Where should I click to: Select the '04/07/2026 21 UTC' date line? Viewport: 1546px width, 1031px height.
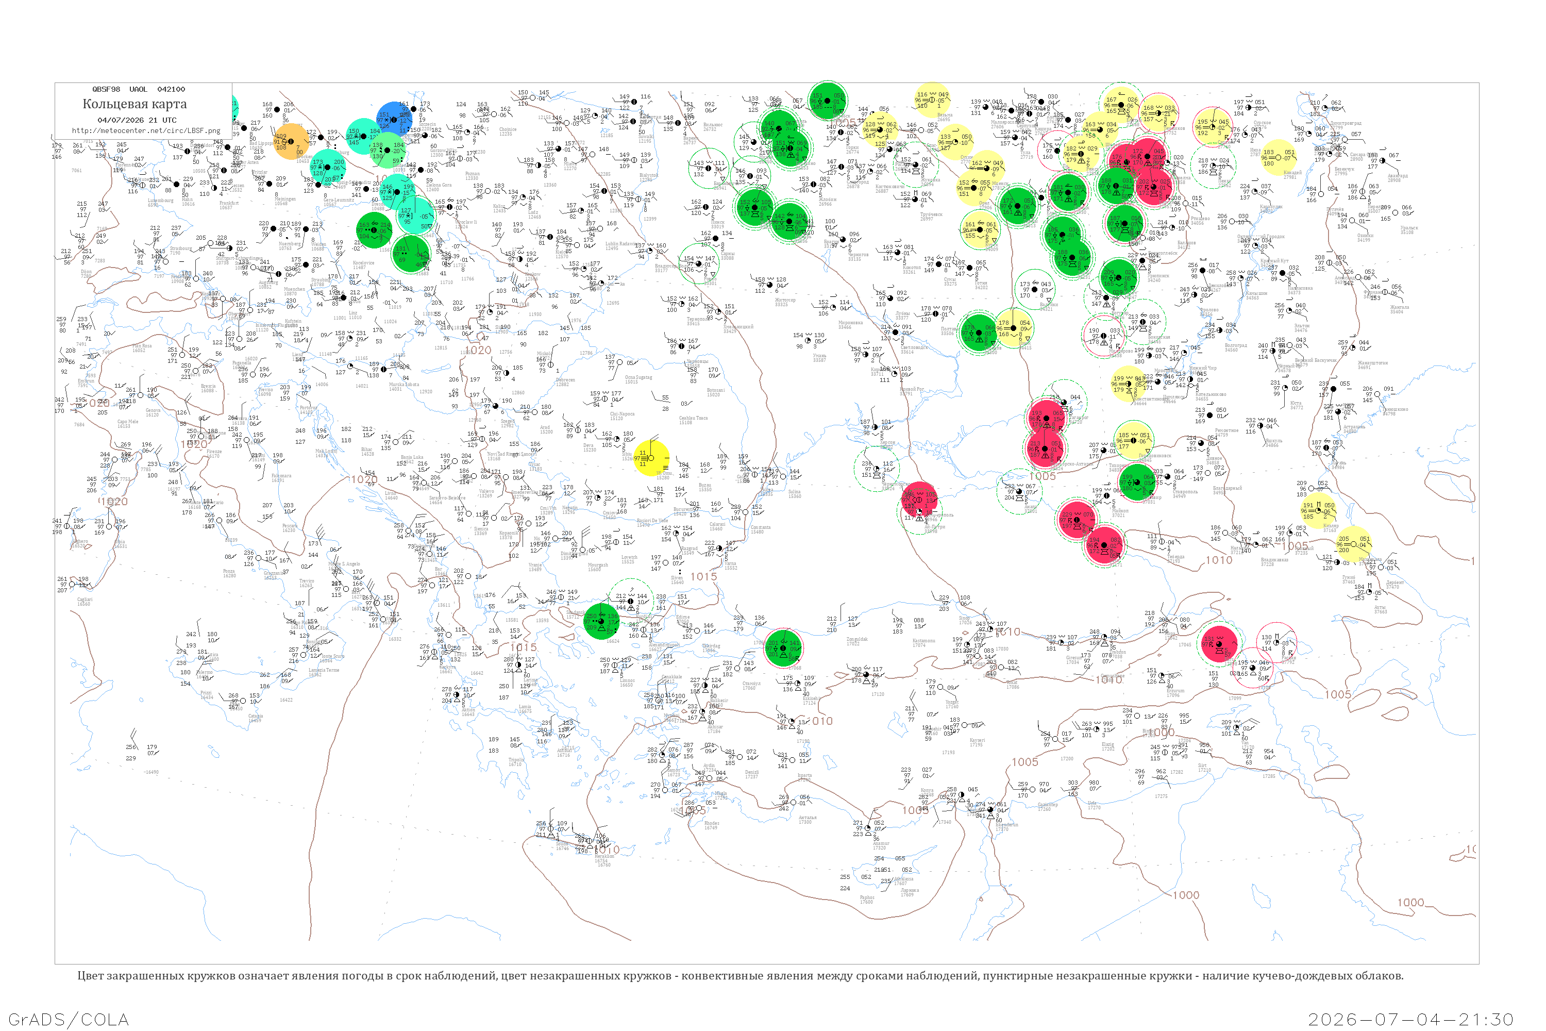[137, 120]
